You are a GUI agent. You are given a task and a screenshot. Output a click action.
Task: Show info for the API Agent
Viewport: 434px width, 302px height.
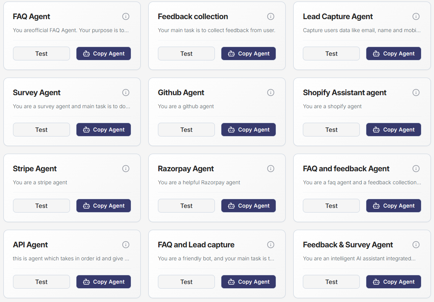pyautogui.click(x=126, y=245)
